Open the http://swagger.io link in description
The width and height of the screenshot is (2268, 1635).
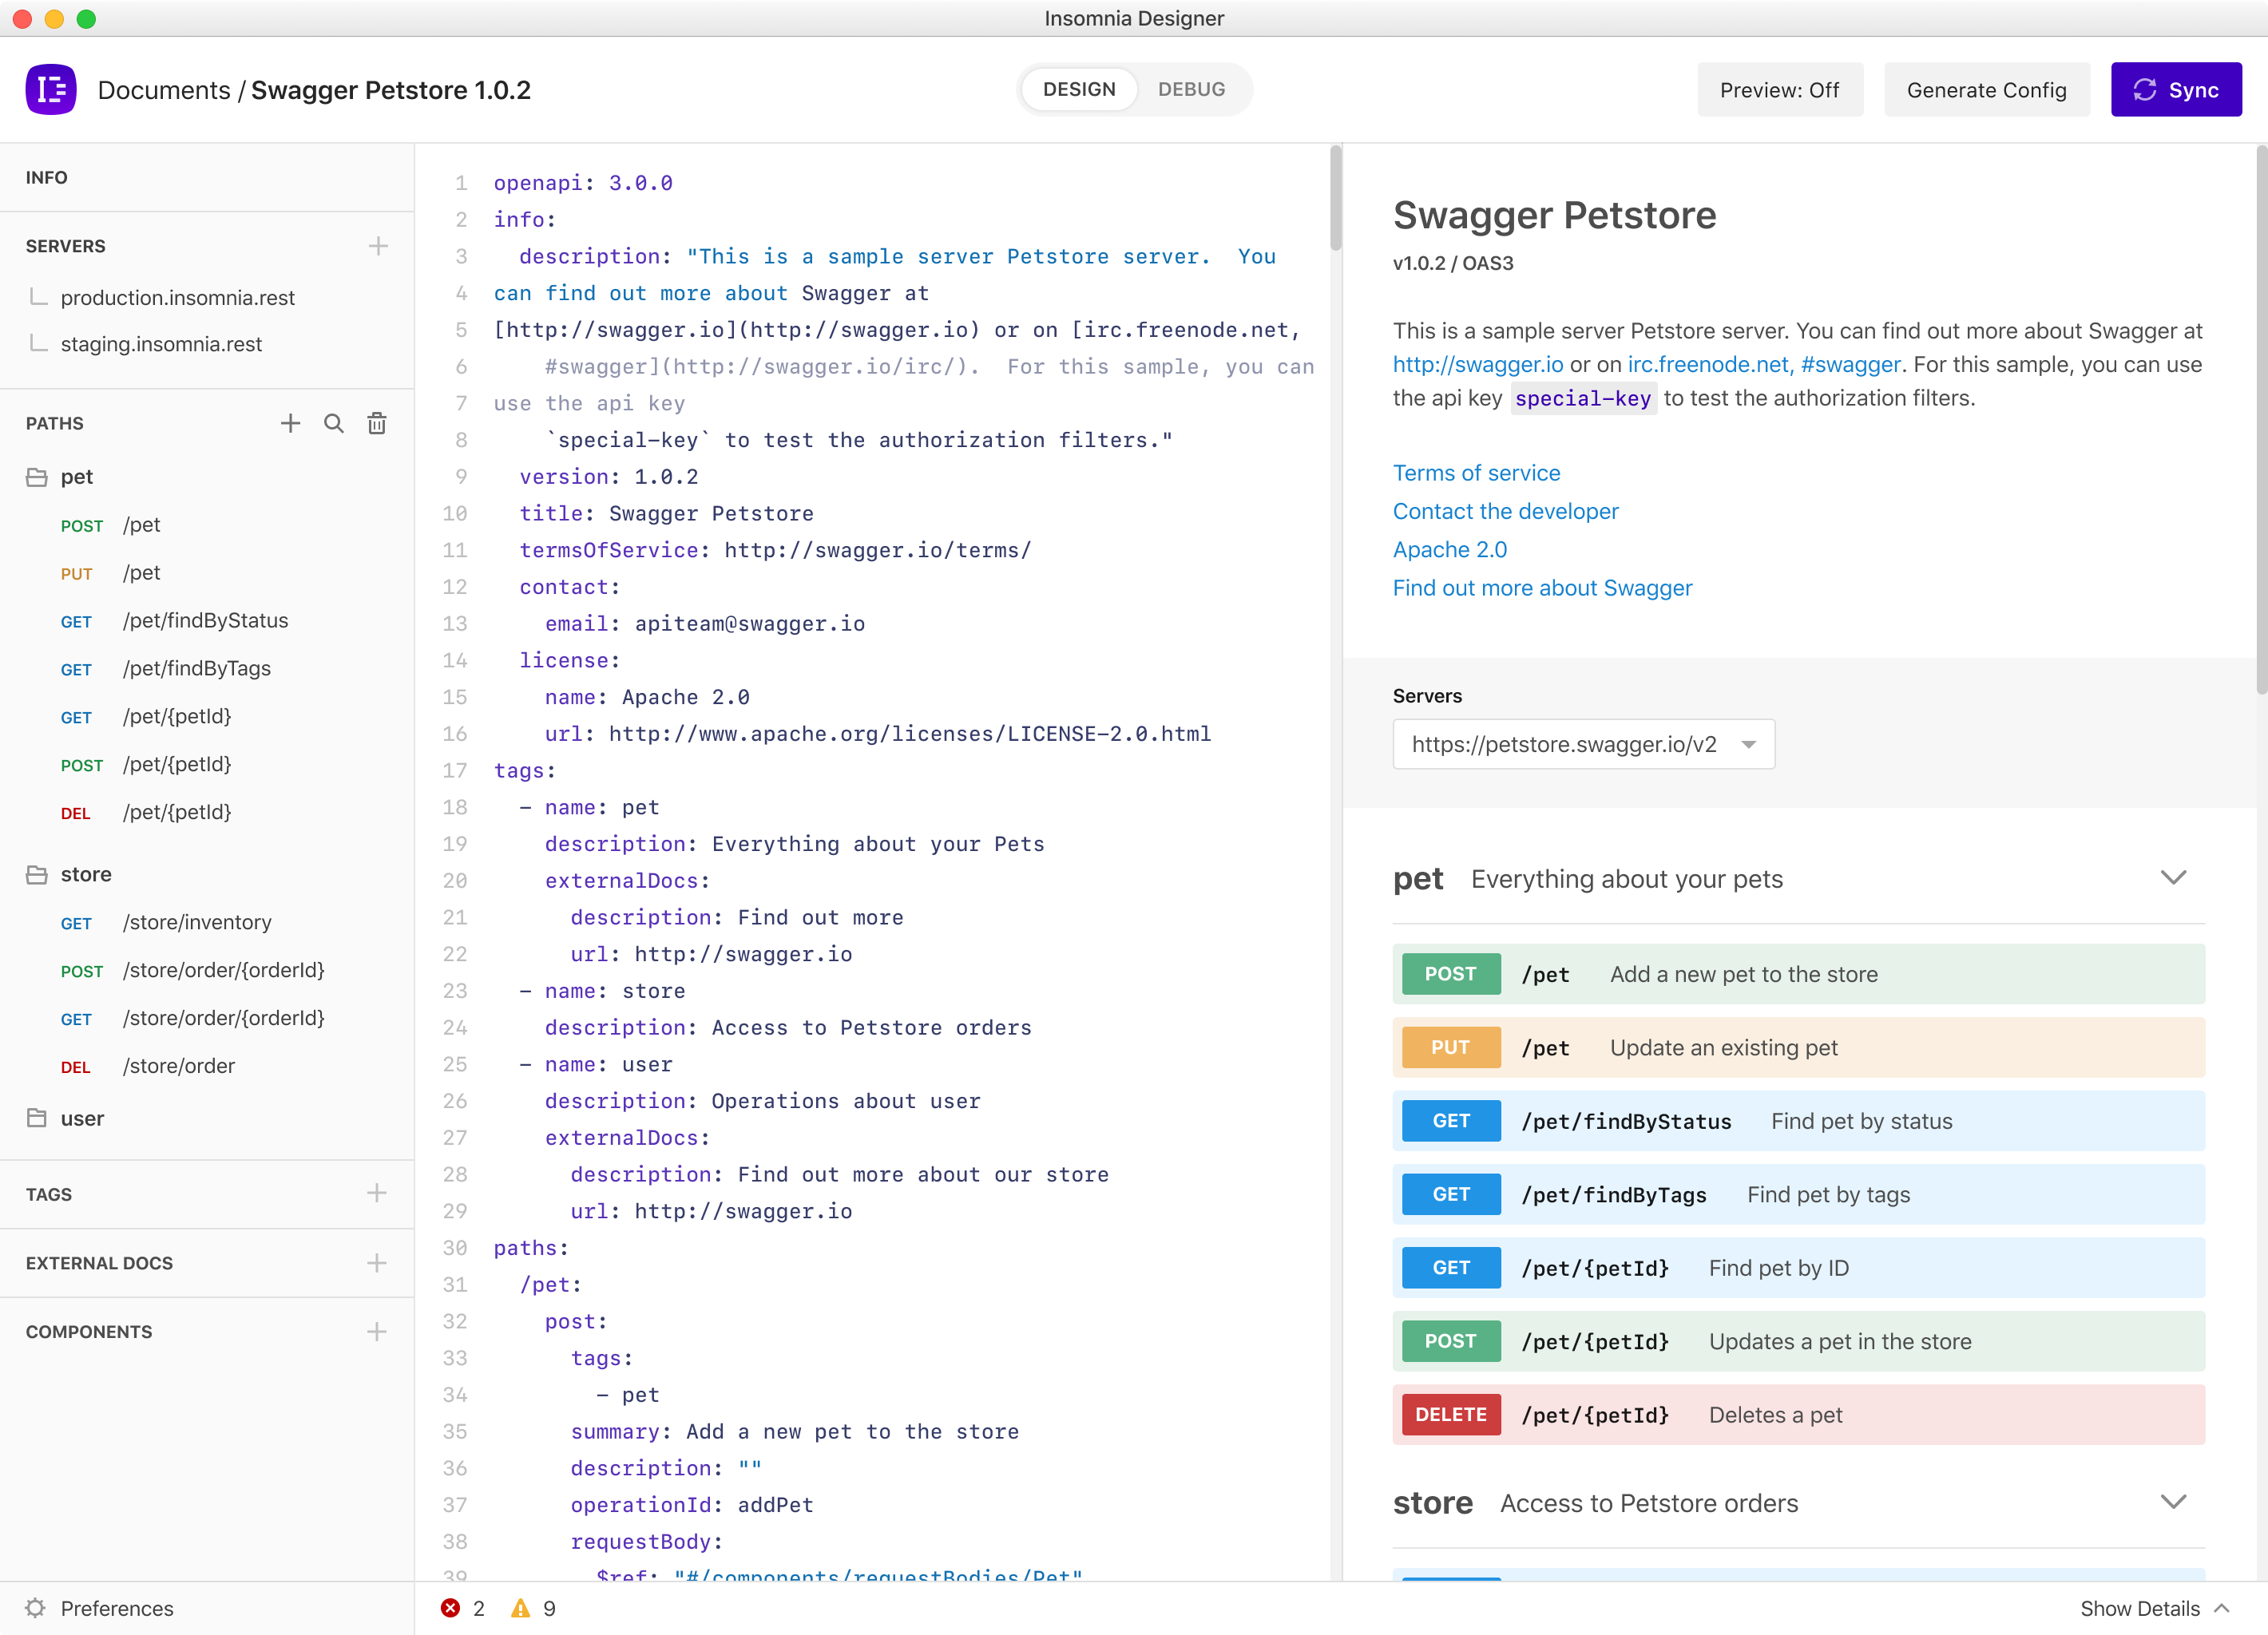(x=1477, y=364)
